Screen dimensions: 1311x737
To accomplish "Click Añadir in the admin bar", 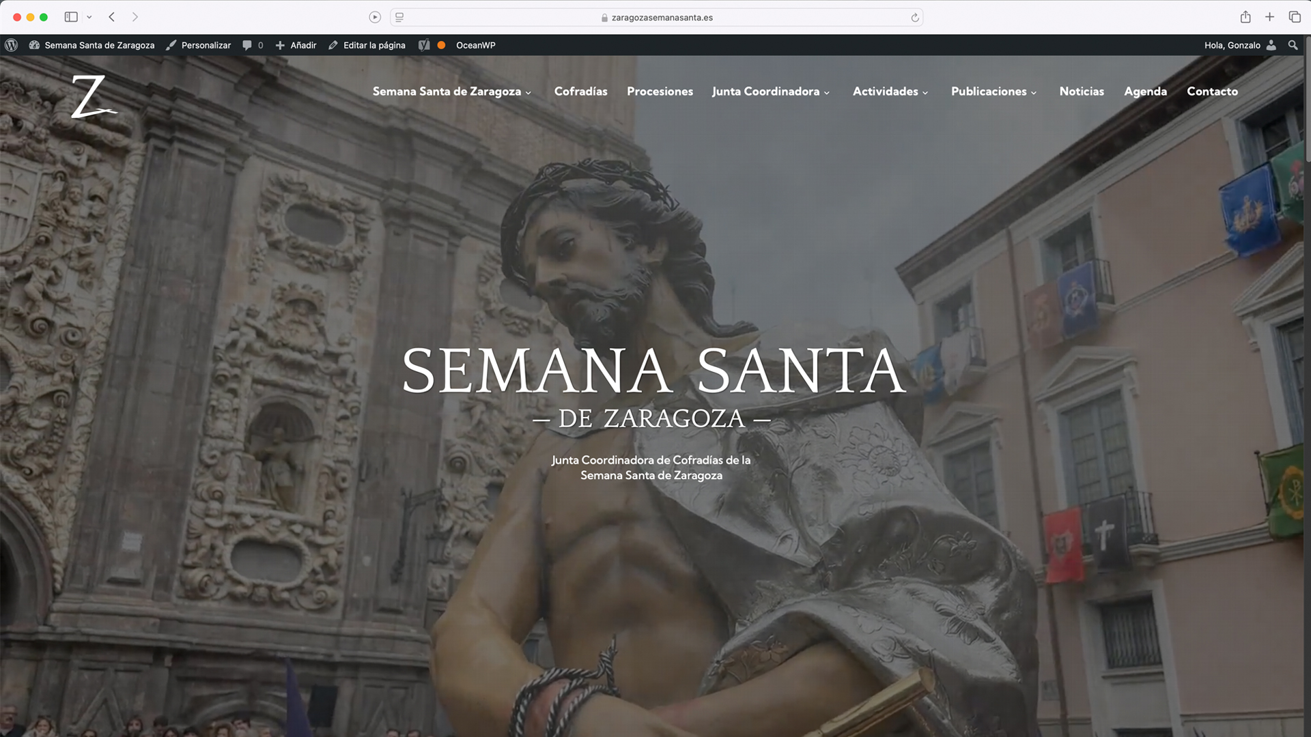I will coord(303,45).
